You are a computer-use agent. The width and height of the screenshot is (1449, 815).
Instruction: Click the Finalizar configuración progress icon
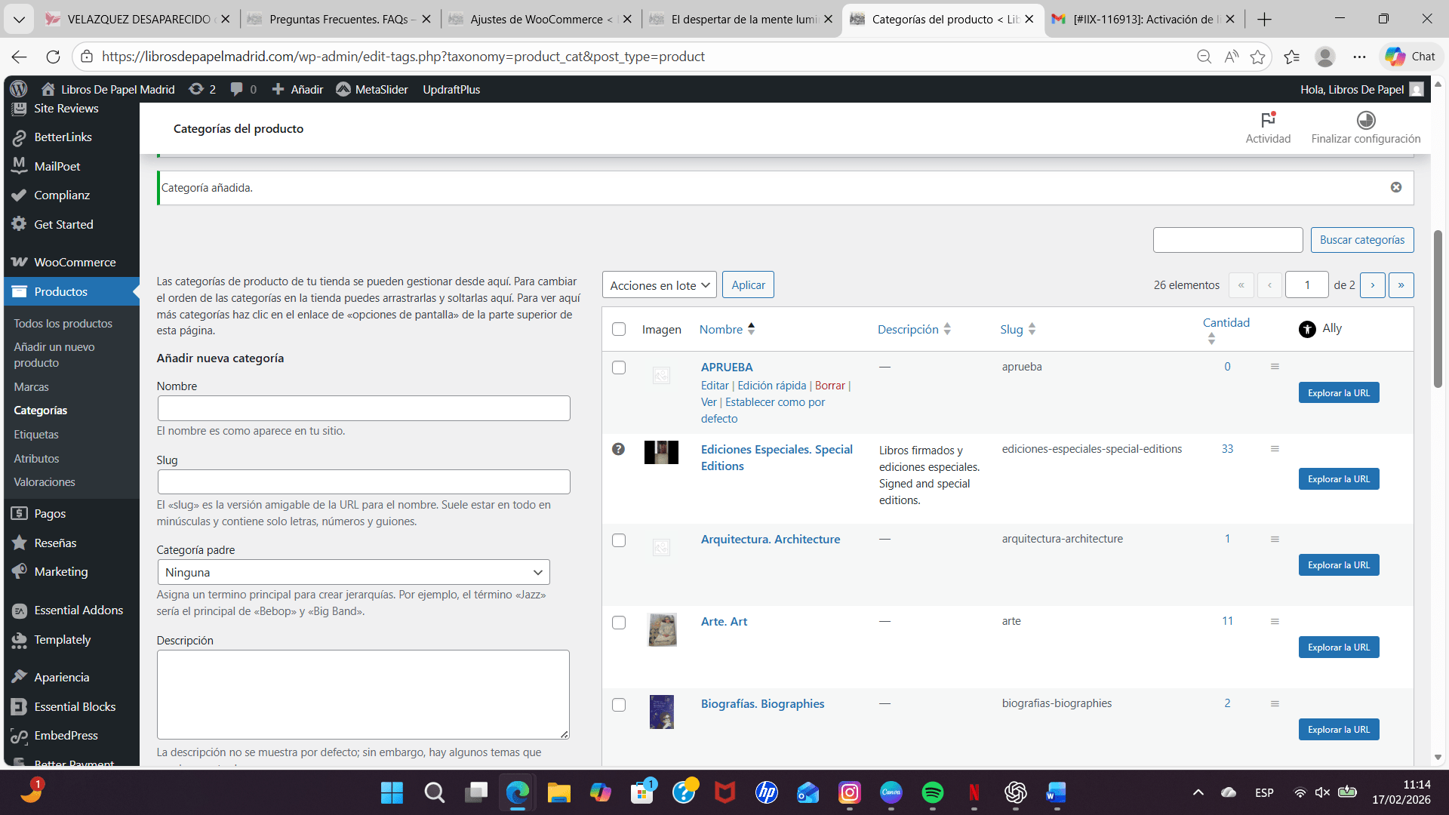1365,120
